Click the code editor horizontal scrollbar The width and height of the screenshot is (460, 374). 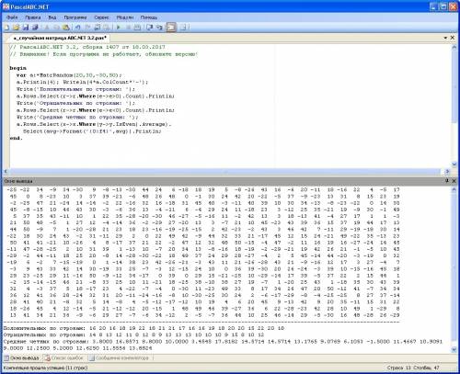(226, 172)
